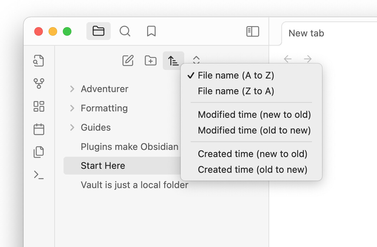This screenshot has width=377, height=247.
Task: Open a new canvas from the ribbon
Action: 39,106
